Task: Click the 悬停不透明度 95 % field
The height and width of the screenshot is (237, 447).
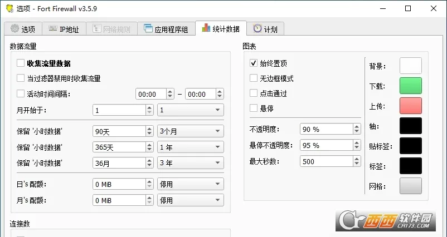Action: click(327, 145)
